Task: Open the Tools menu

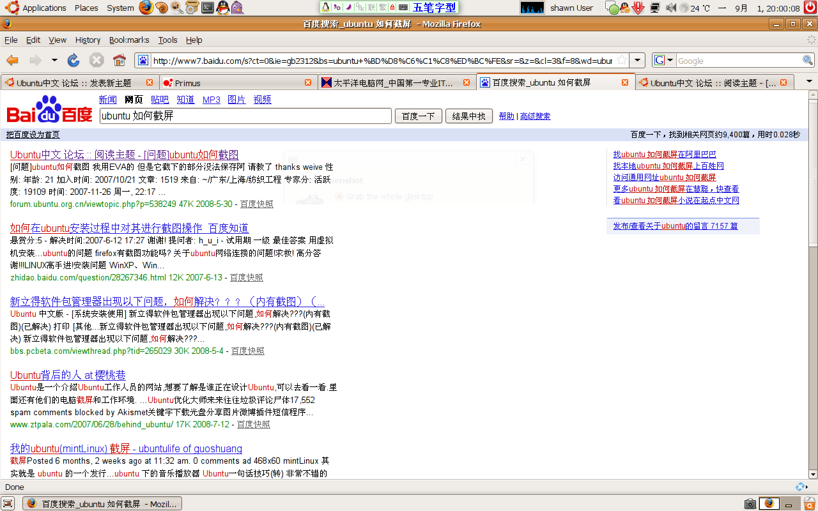Action: pyautogui.click(x=167, y=40)
